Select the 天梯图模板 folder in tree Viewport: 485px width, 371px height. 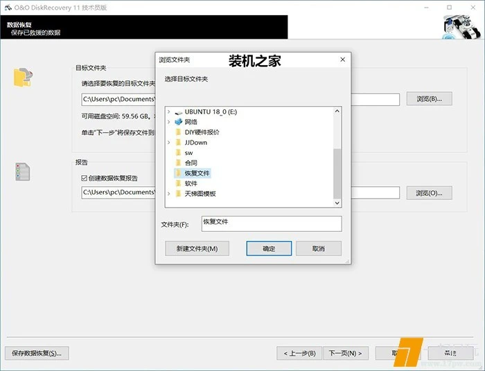pos(200,194)
